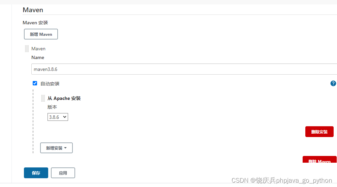Click the Maven item title beside the drag handle
Screen dimensions: 337x187
point(38,49)
